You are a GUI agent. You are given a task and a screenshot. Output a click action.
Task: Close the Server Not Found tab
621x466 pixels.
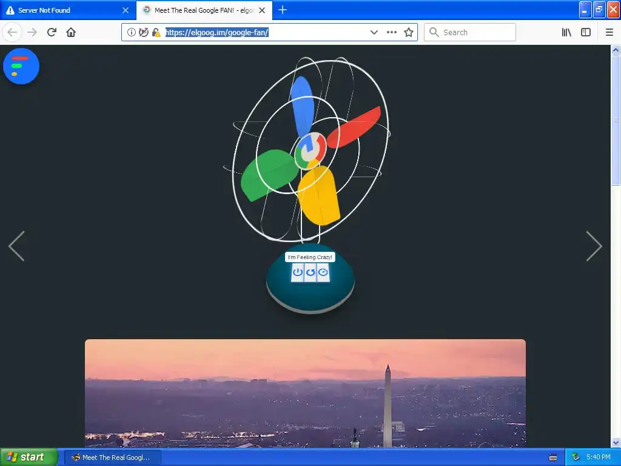tap(126, 10)
